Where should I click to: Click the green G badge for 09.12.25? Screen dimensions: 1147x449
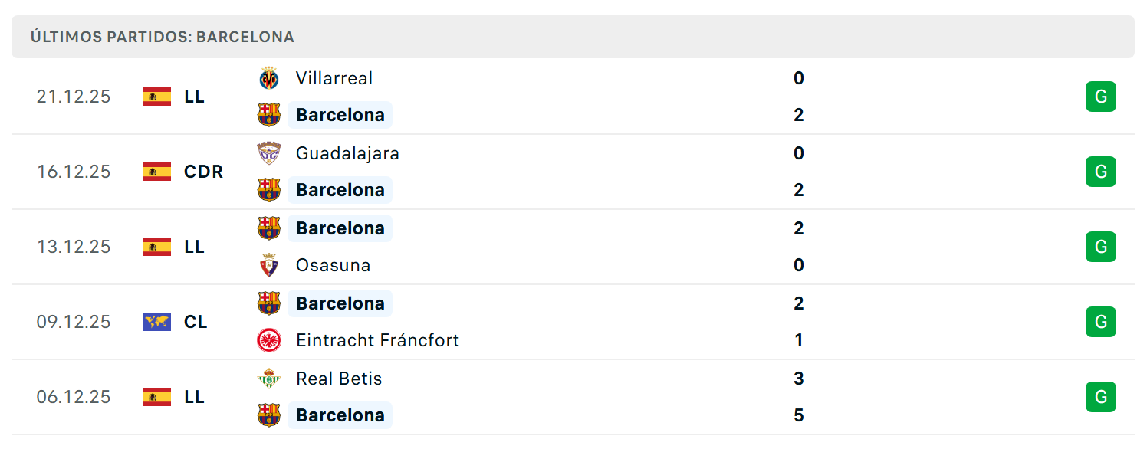[x=1101, y=322]
